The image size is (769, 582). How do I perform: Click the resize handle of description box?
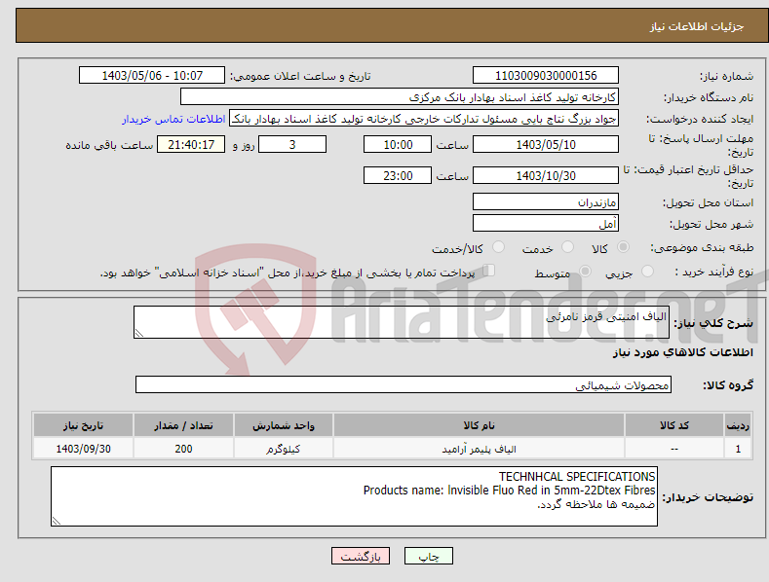(x=139, y=333)
